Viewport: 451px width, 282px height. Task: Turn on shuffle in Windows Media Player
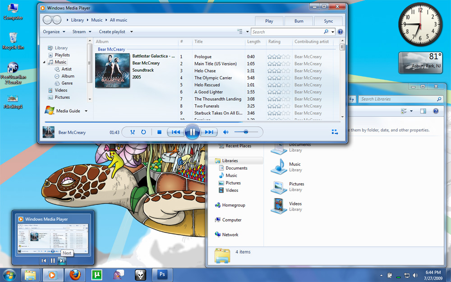132,132
